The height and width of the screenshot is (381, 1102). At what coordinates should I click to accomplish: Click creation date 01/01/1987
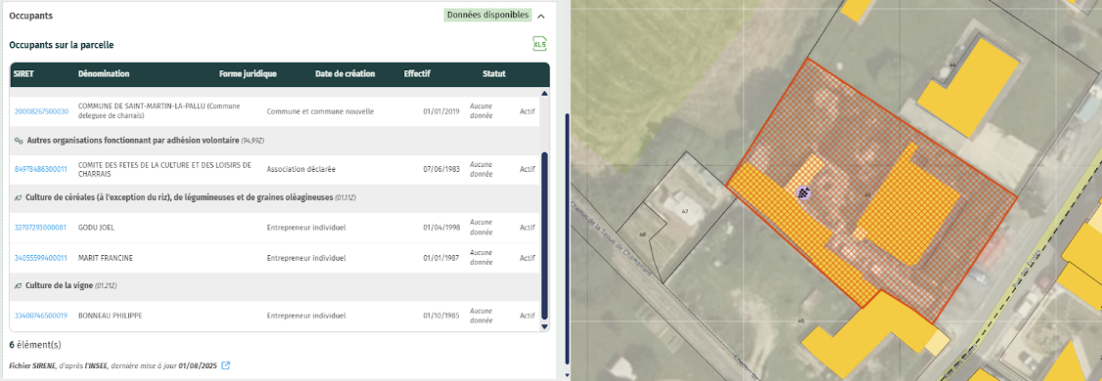(x=440, y=258)
